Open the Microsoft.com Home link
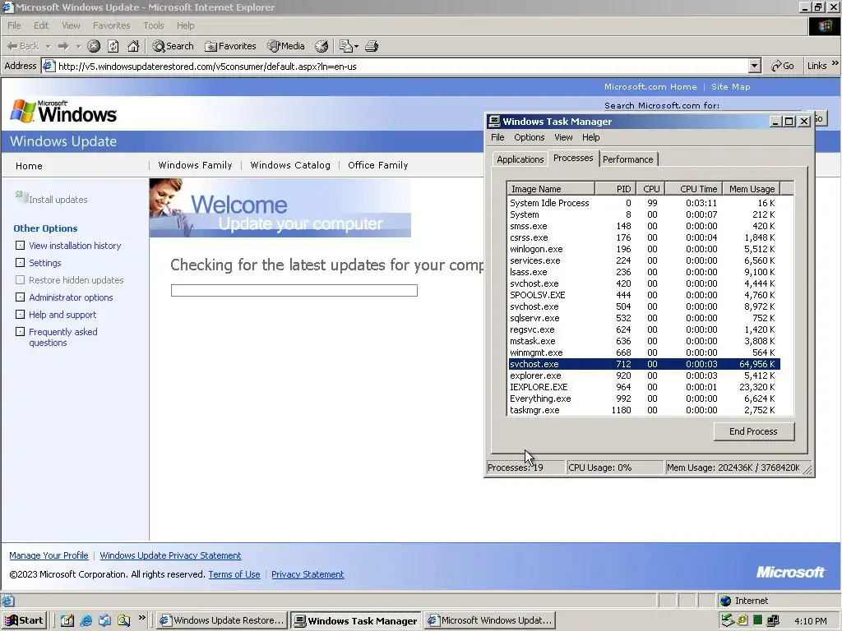This screenshot has width=842, height=631. click(650, 86)
